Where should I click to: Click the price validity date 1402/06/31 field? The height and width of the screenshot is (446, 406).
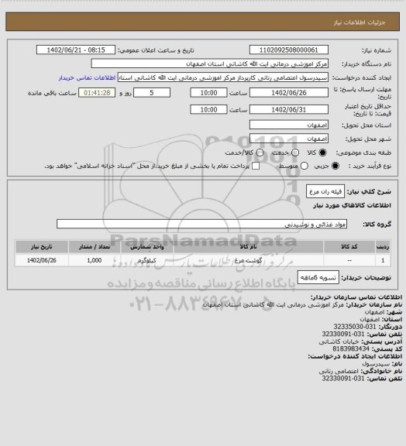(x=289, y=109)
